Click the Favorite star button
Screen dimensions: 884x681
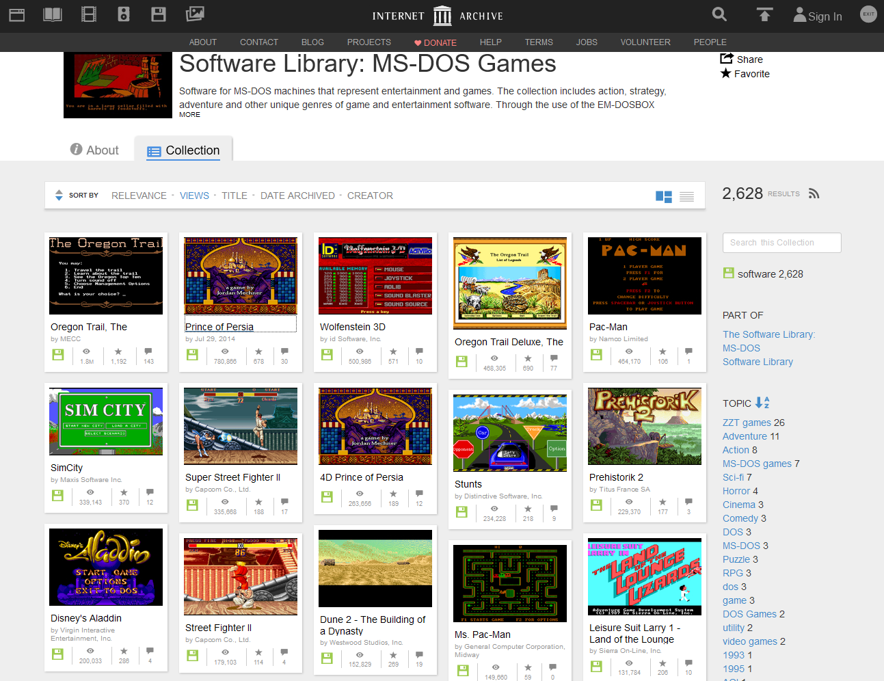pos(745,74)
